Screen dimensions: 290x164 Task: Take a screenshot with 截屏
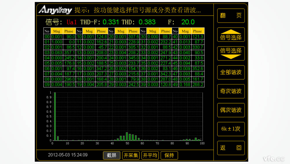(112, 155)
